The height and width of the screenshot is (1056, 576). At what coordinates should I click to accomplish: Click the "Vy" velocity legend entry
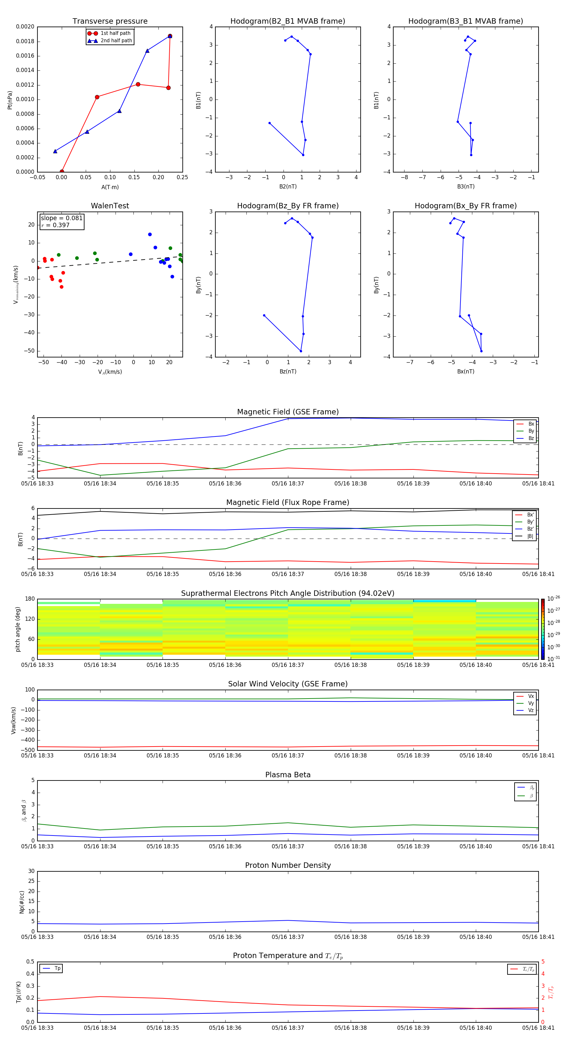[x=525, y=703]
